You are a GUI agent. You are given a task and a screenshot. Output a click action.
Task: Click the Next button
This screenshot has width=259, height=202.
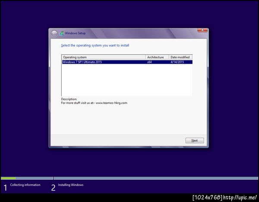click(195, 140)
